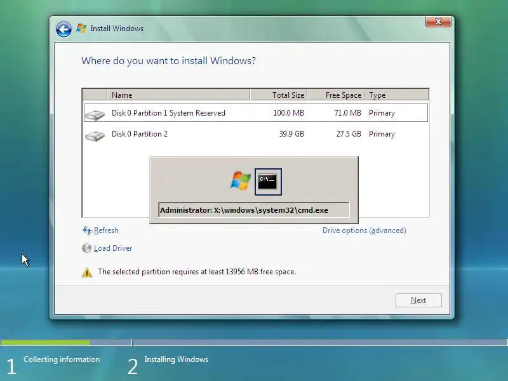Click the Where do you want to install heading
This screenshot has height=381, width=508.
(x=168, y=60)
